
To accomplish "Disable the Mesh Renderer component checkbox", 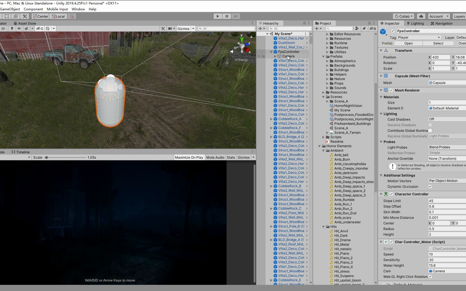I will tap(392, 90).
